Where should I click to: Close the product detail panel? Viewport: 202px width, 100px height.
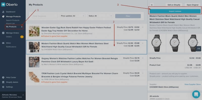click(152, 5)
